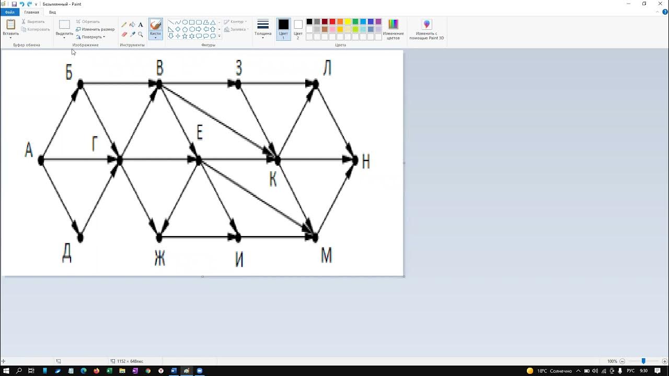
Task: Open the Rotate (Повернуть) dropdown
Action: [90, 37]
